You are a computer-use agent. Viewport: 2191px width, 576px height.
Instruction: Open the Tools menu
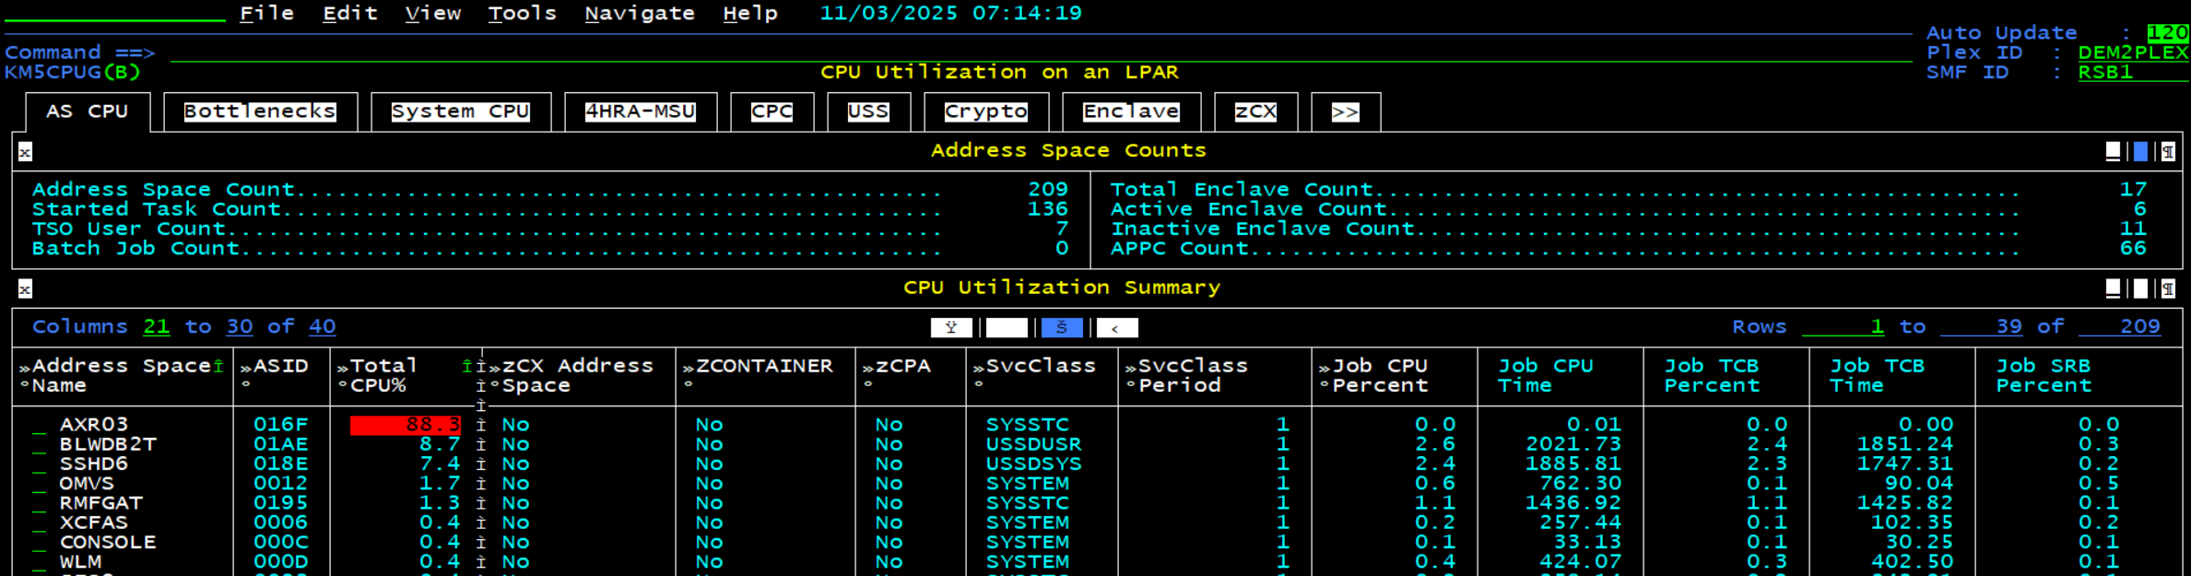point(523,13)
